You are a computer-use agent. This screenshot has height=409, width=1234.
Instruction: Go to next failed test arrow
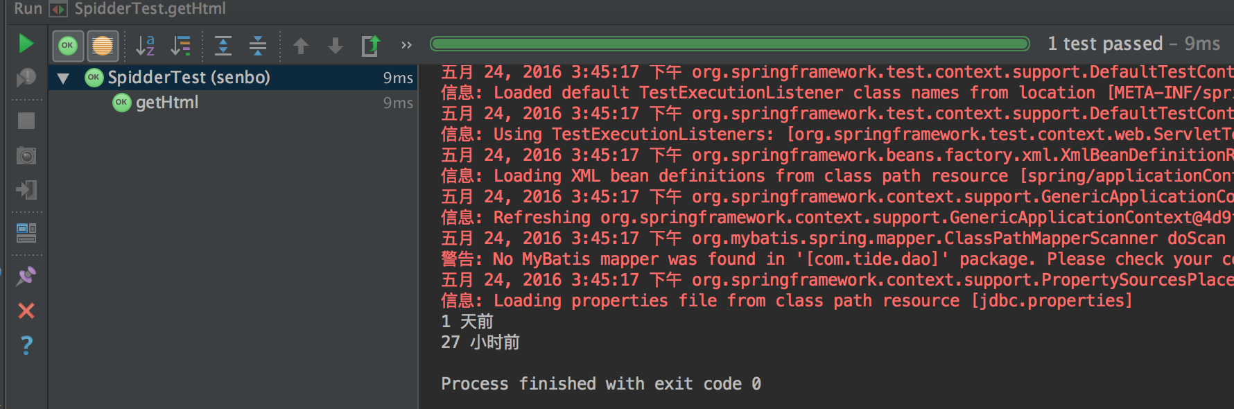pyautogui.click(x=336, y=46)
